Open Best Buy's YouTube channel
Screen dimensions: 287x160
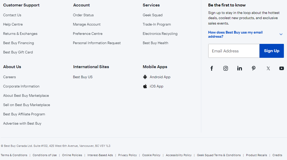(282, 68)
